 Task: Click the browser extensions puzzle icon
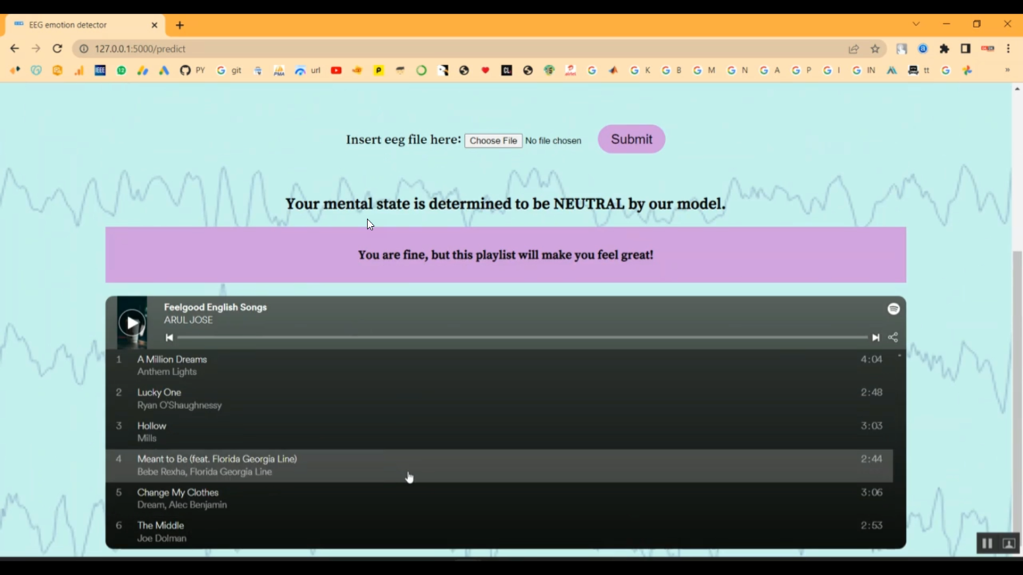945,48
